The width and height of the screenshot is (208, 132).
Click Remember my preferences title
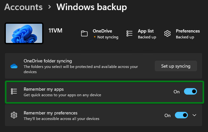[51, 113]
